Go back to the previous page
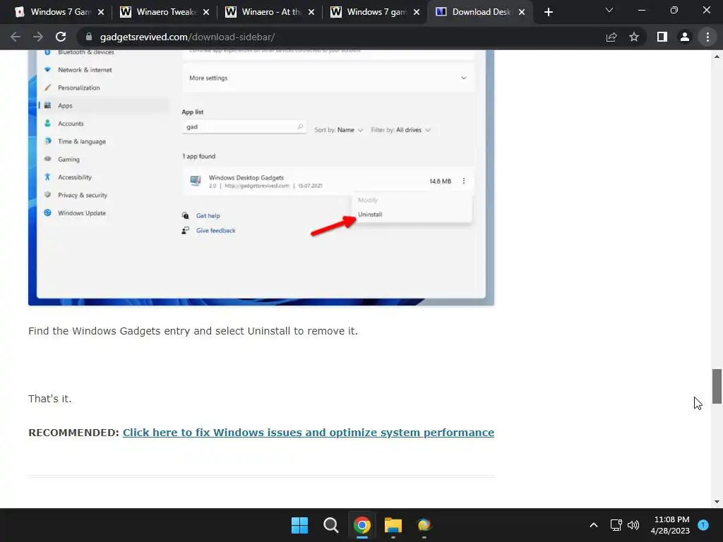The width and height of the screenshot is (723, 542). pyautogui.click(x=16, y=37)
